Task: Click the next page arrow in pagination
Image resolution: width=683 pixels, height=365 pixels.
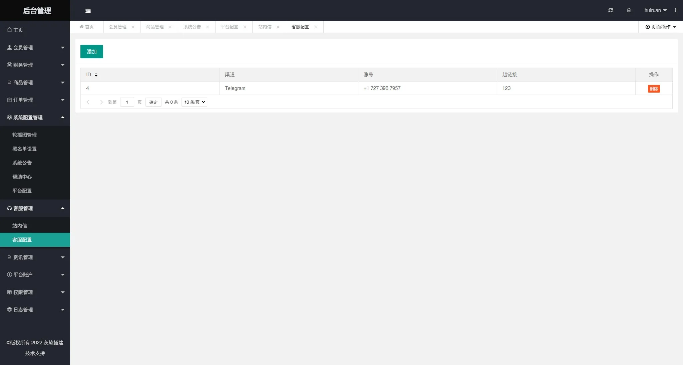Action: [x=101, y=102]
